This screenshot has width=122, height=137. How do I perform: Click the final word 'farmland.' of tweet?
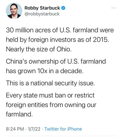tap(19, 114)
